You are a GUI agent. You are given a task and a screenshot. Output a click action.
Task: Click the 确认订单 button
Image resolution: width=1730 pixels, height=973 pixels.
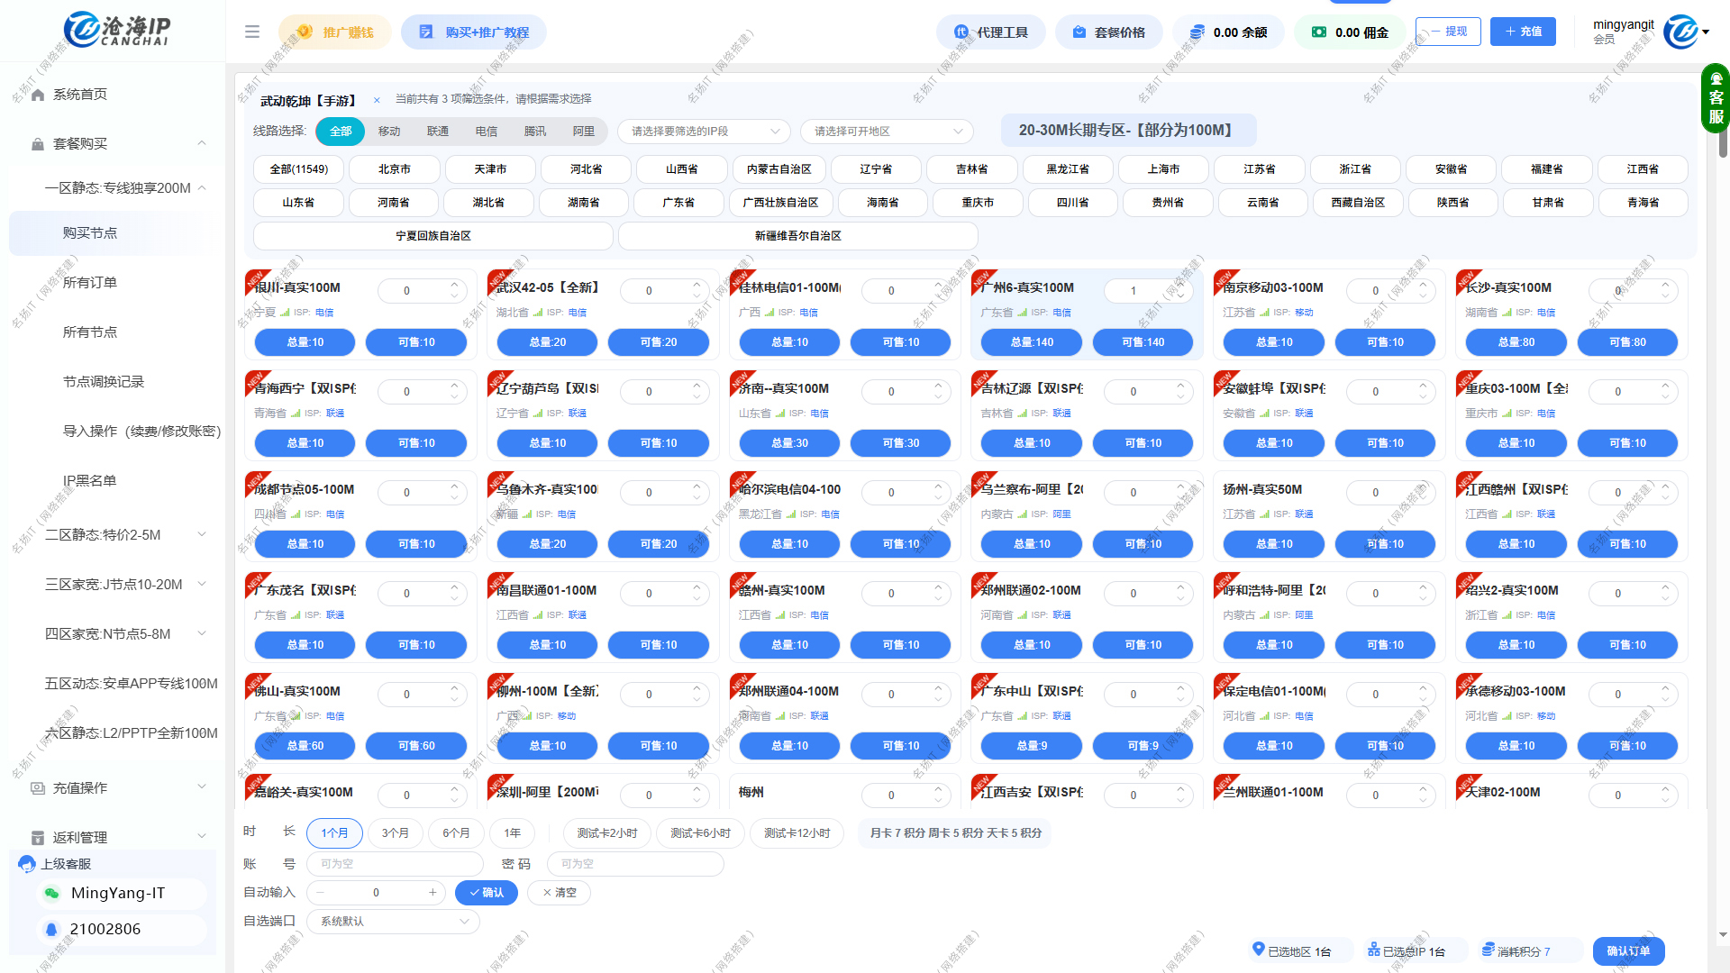click(x=1628, y=951)
